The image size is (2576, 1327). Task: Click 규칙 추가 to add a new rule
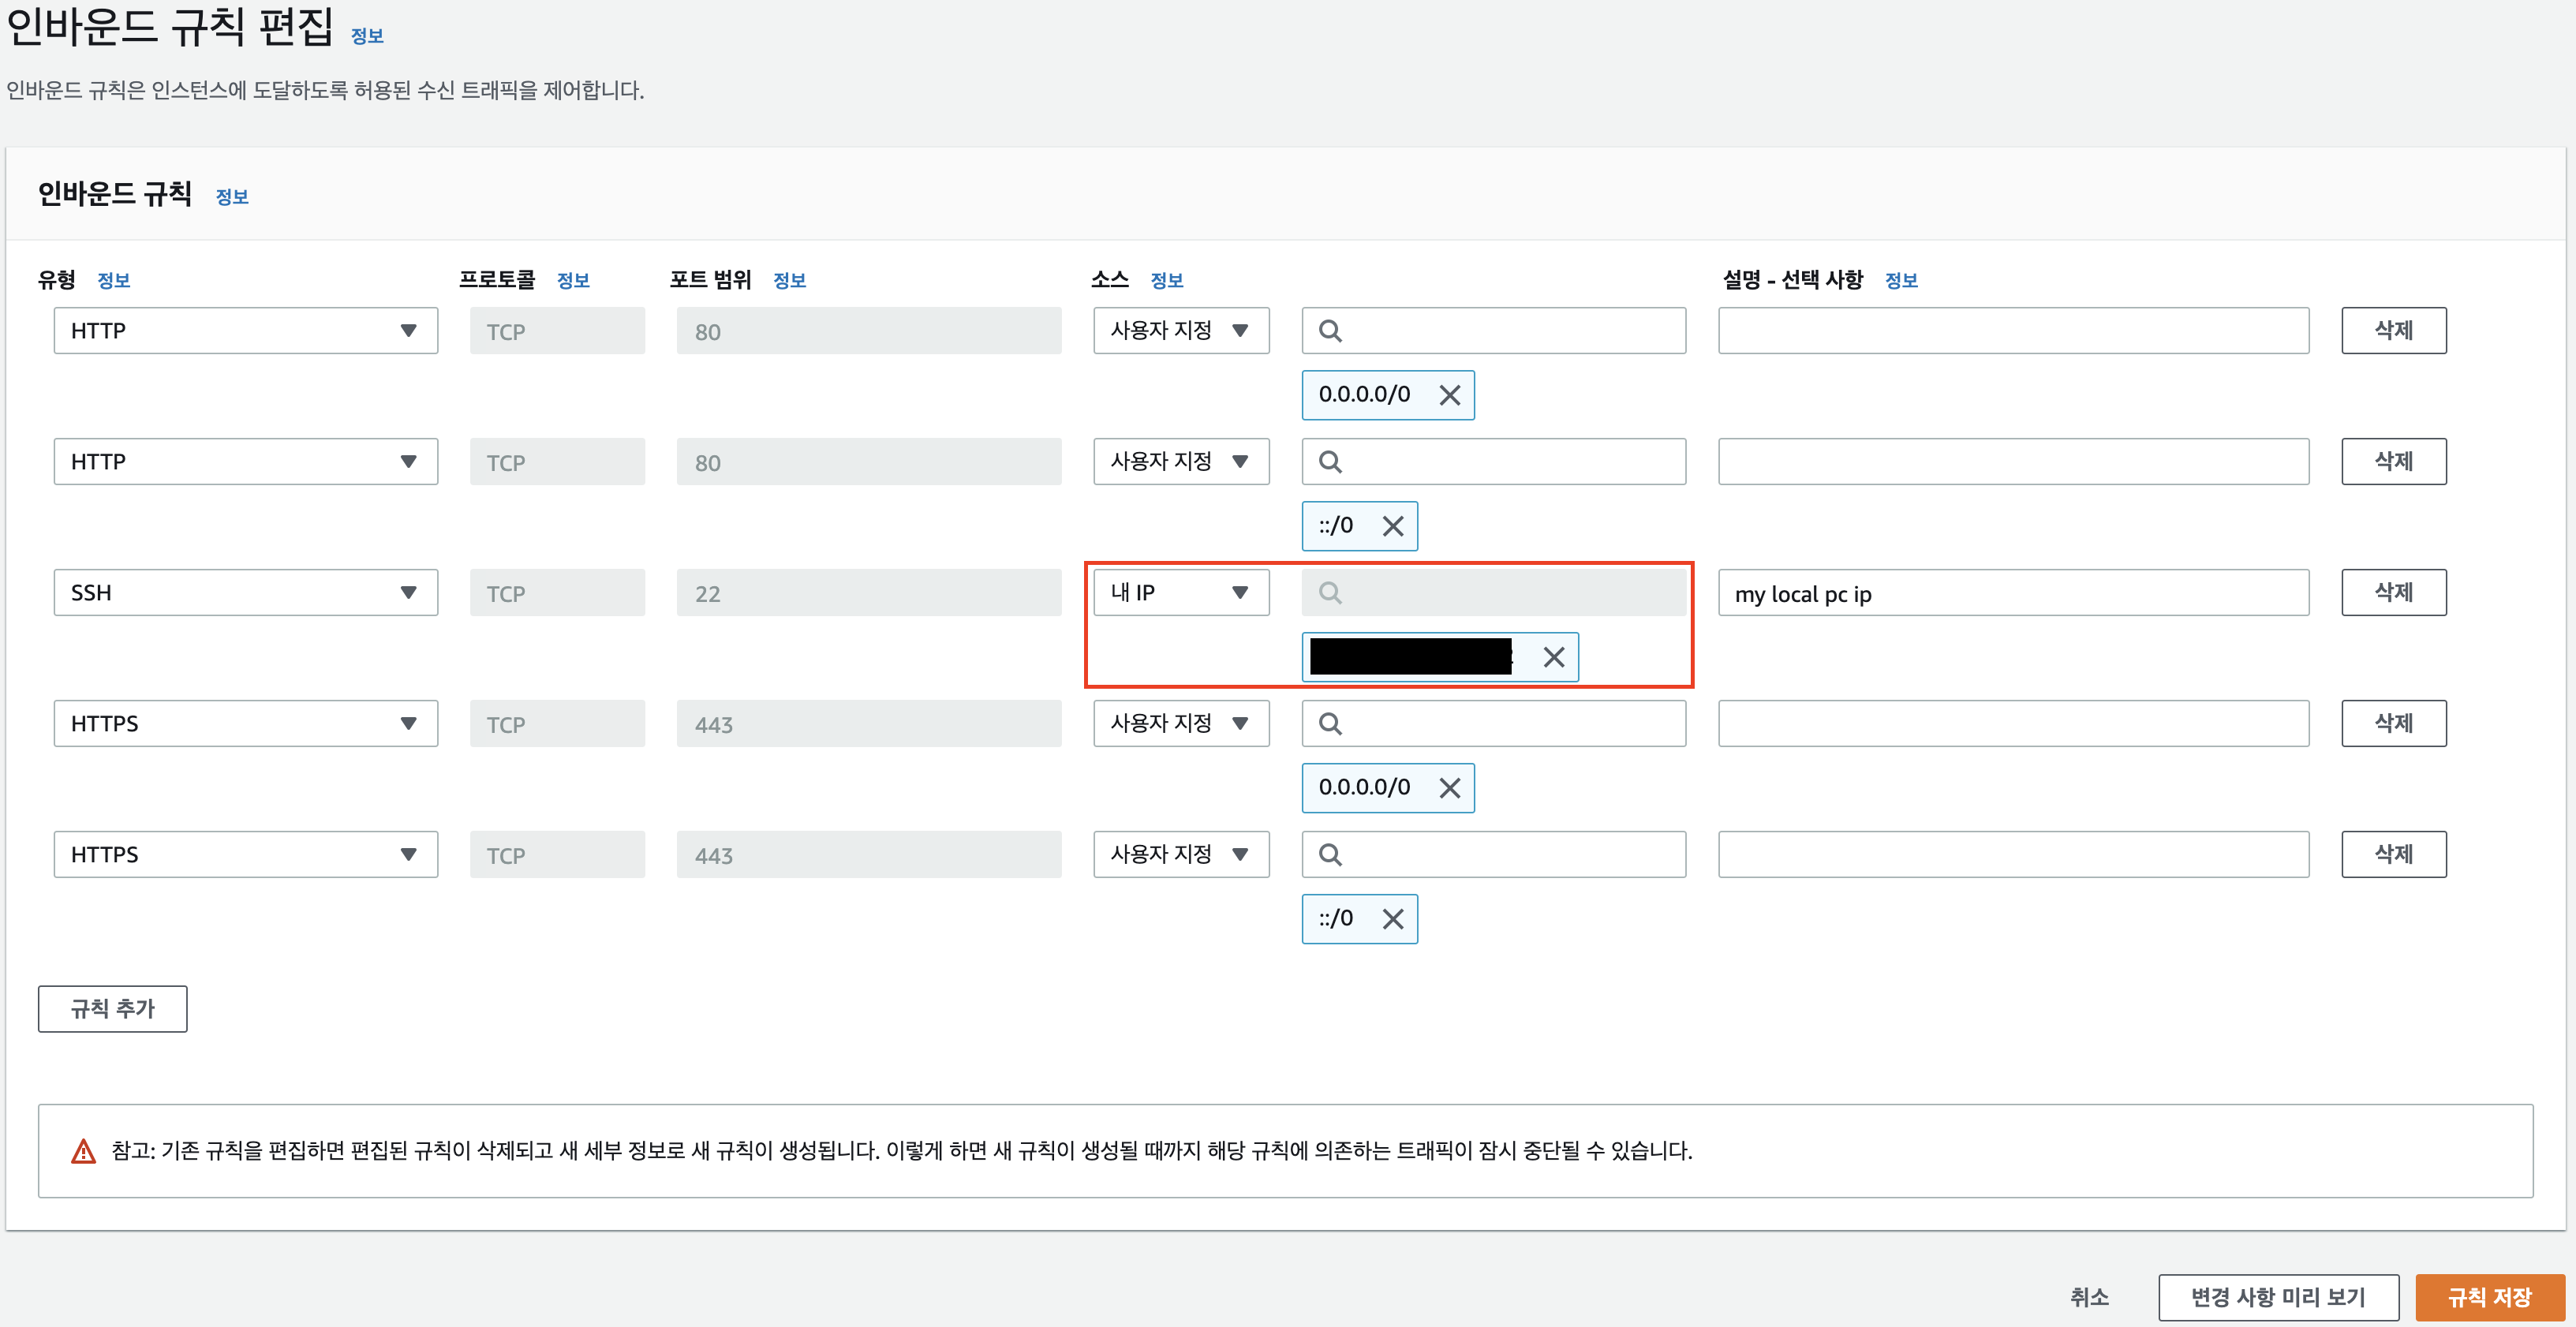[112, 1008]
